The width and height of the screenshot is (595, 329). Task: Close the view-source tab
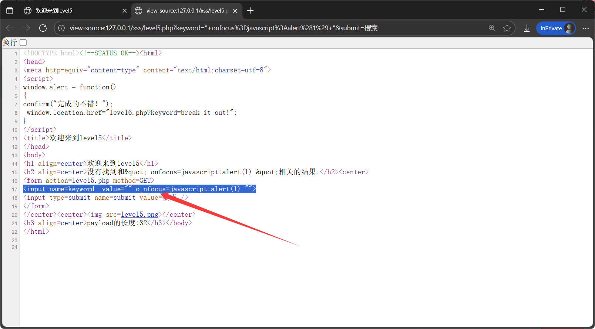(x=235, y=11)
